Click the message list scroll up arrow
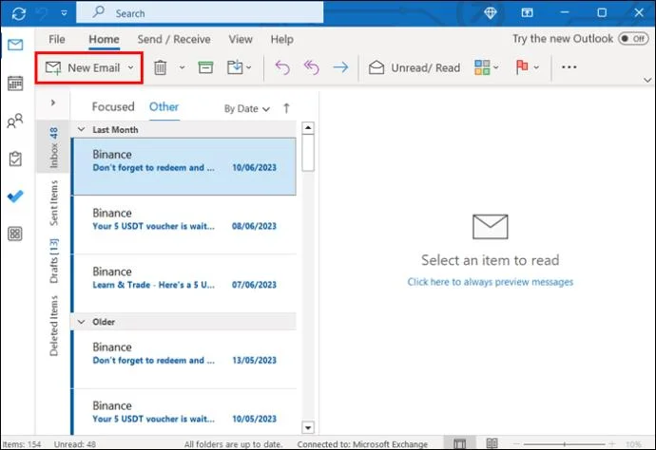This screenshot has height=450, width=656. pyautogui.click(x=308, y=127)
